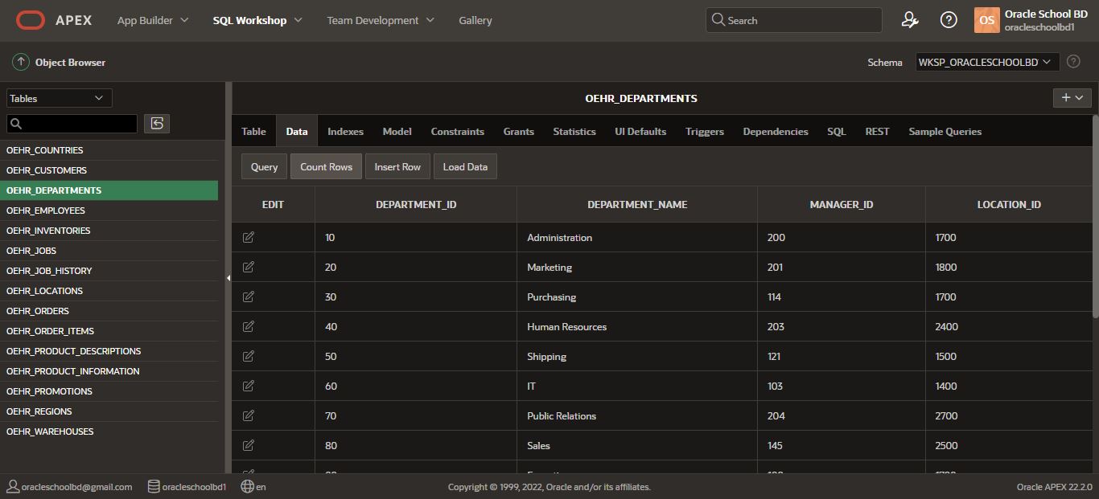Click the OS user avatar
This screenshot has width=1099, height=499.
coord(986,20)
